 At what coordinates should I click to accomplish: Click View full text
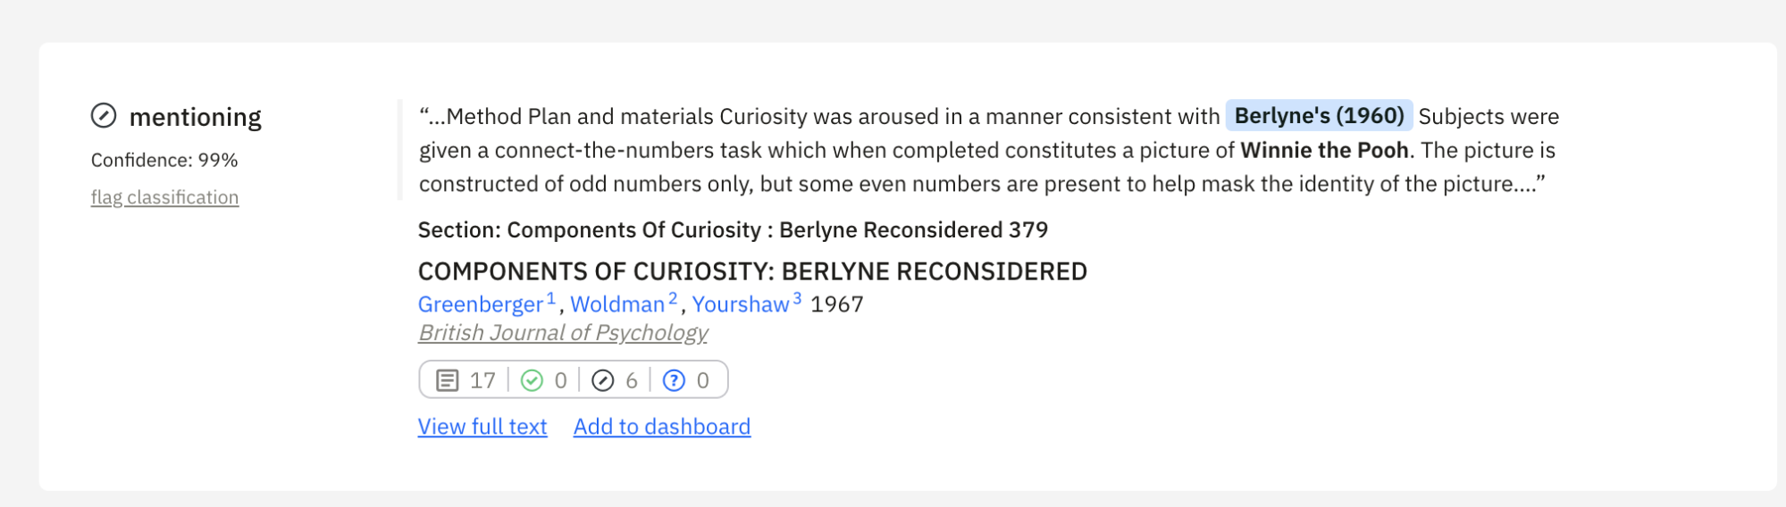[482, 427]
